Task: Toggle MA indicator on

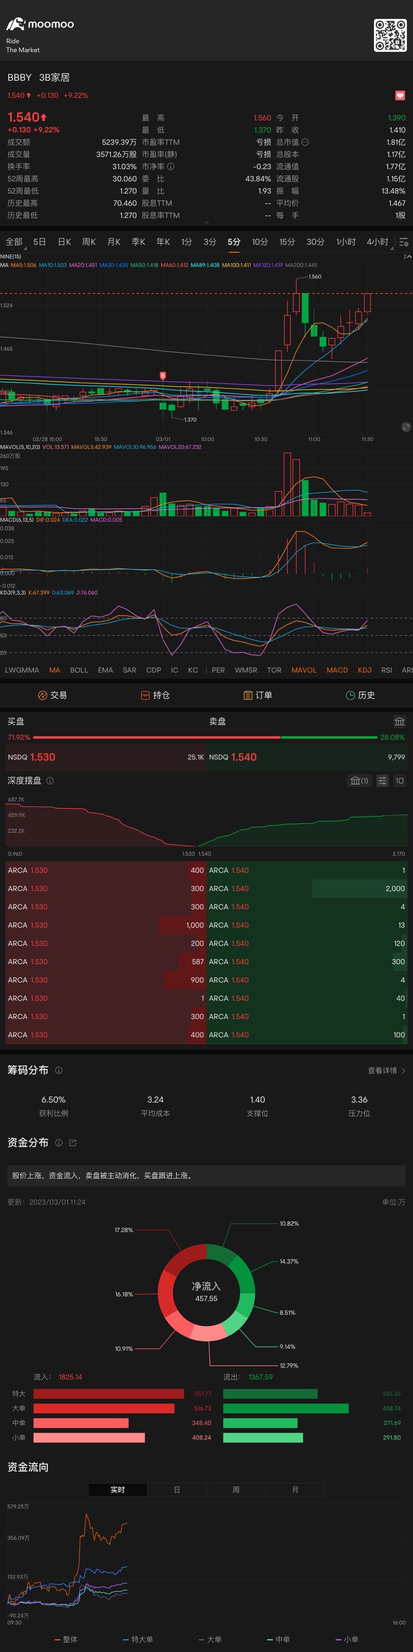Action: (55, 670)
